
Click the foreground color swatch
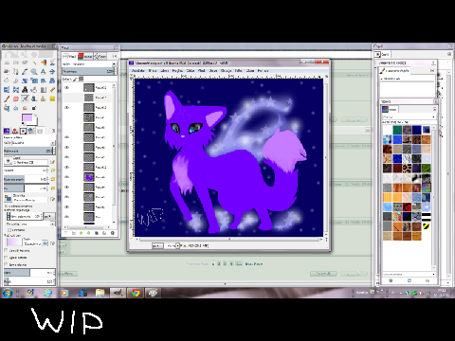(x=27, y=118)
